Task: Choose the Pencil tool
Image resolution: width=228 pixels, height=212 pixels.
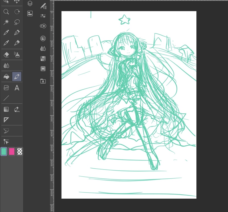Action: tap(17, 43)
